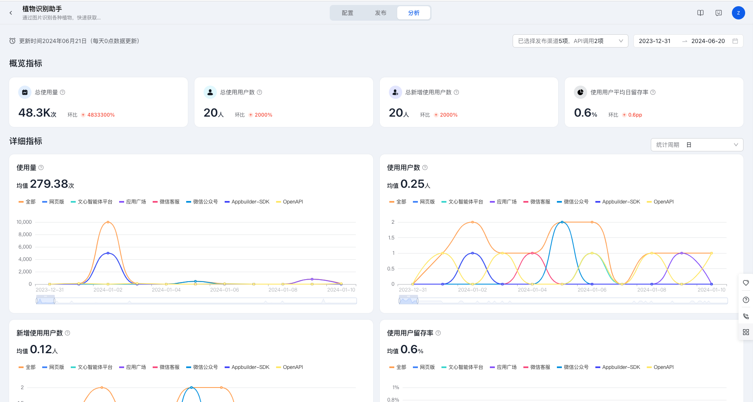The width and height of the screenshot is (753, 402).
Task: Toggle OpenAPI in 使用用户留存率 chart legend
Action: [x=660, y=367]
